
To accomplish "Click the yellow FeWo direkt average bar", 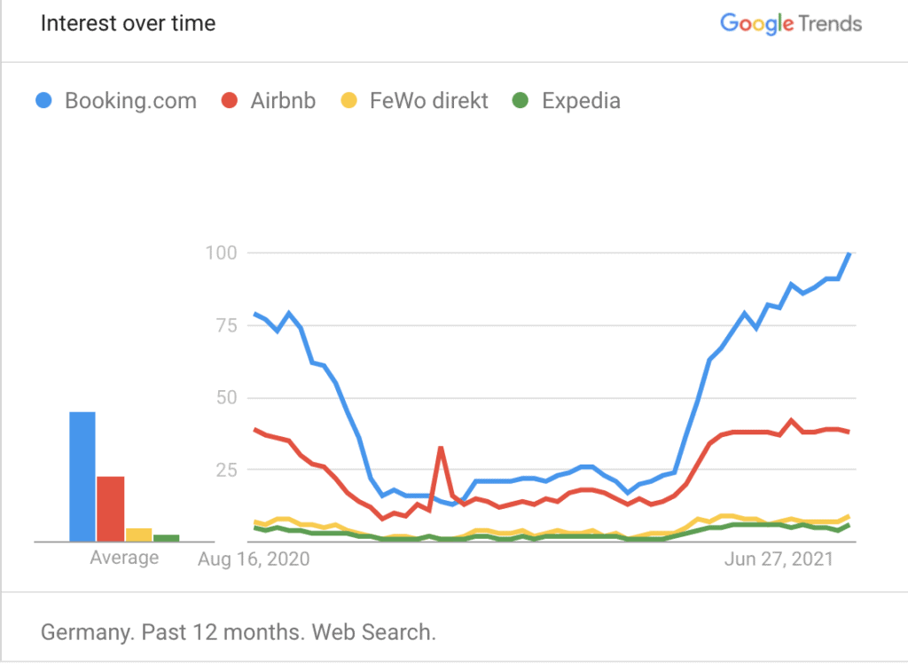I will 139,535.
